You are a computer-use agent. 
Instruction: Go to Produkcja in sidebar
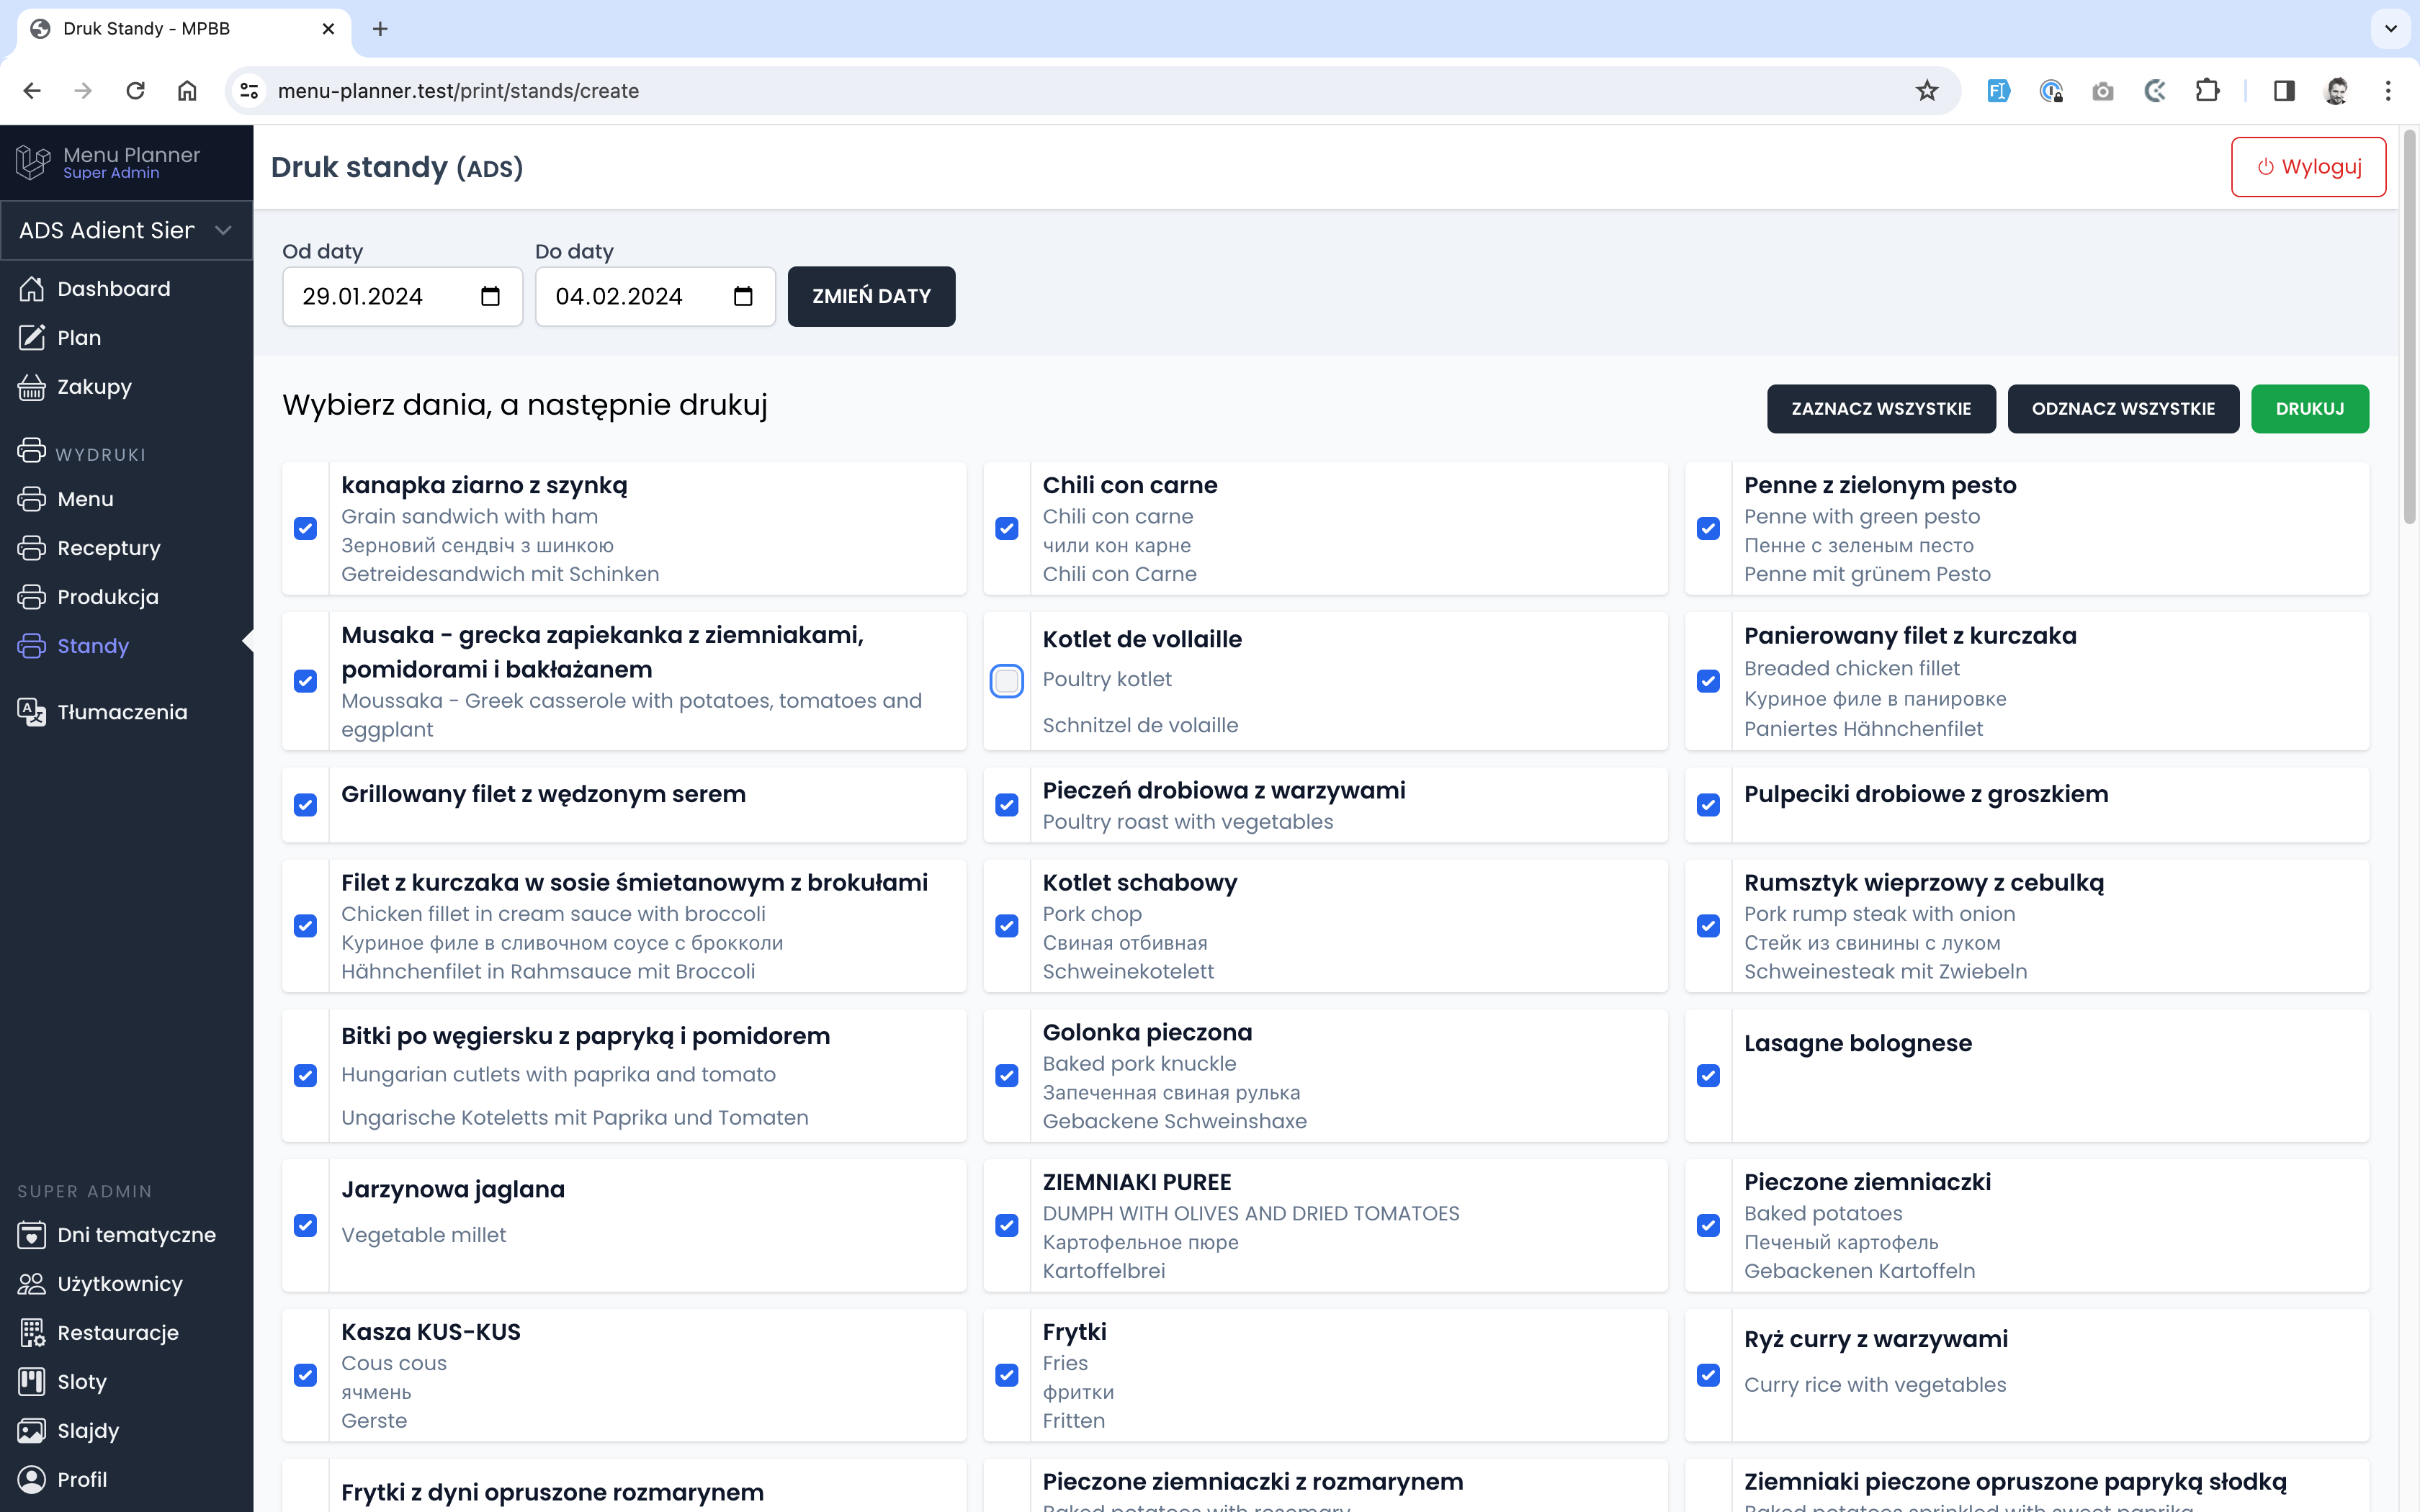pyautogui.click(x=107, y=597)
